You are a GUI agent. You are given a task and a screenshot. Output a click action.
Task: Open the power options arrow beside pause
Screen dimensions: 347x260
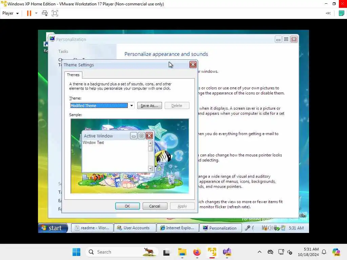[36, 13]
